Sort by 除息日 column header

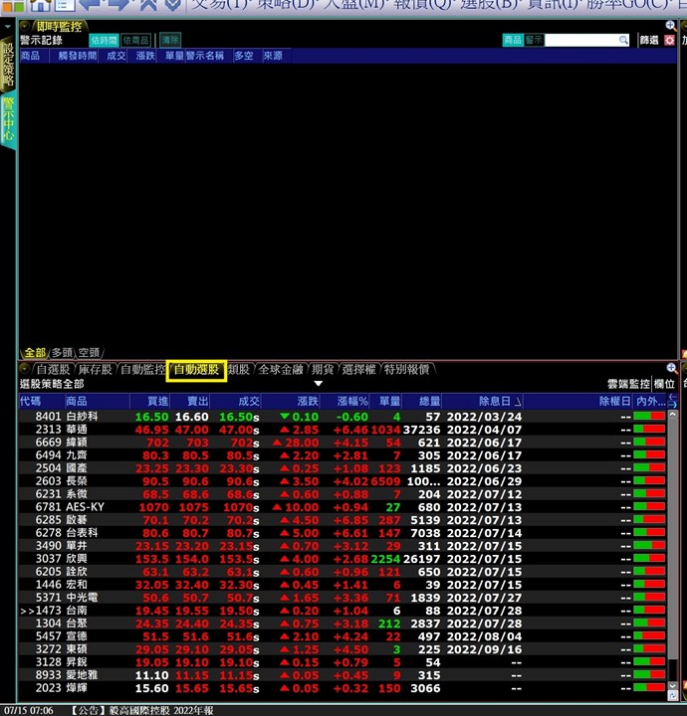tap(482, 402)
